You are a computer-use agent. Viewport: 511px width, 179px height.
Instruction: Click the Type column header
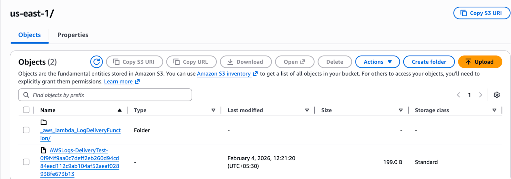pyautogui.click(x=140, y=110)
